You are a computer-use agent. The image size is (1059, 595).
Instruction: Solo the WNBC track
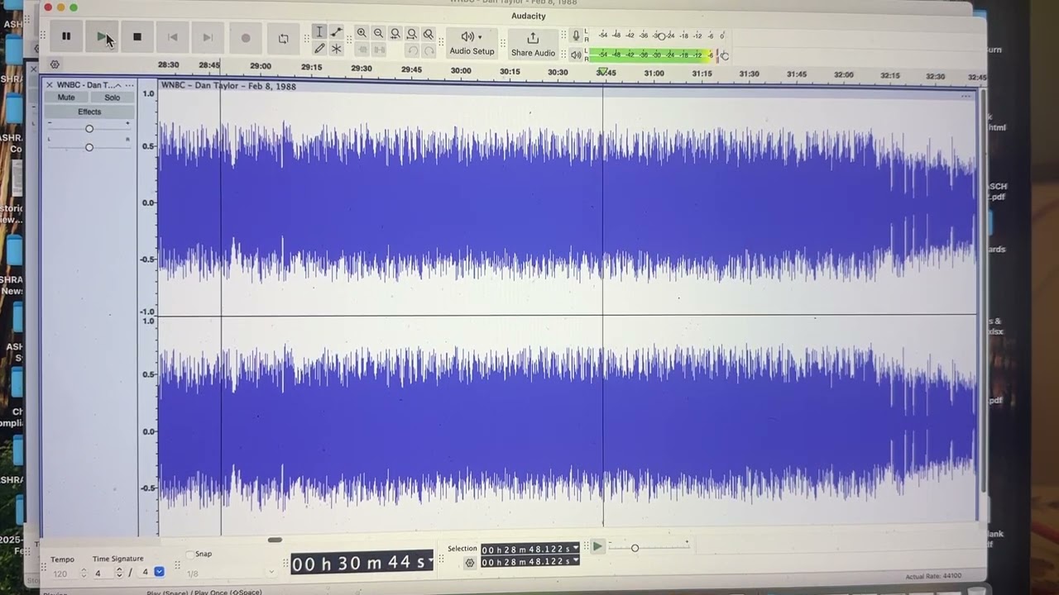[112, 98]
